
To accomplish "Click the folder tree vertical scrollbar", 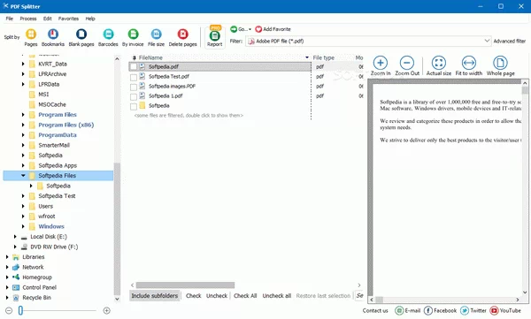I will point(117,228).
